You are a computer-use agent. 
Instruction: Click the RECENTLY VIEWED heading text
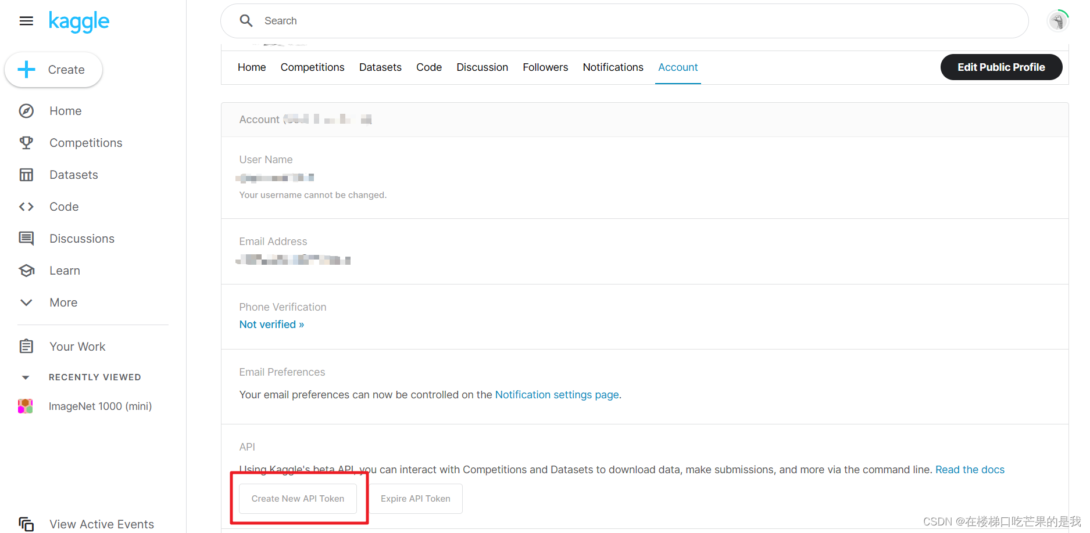pyautogui.click(x=95, y=377)
